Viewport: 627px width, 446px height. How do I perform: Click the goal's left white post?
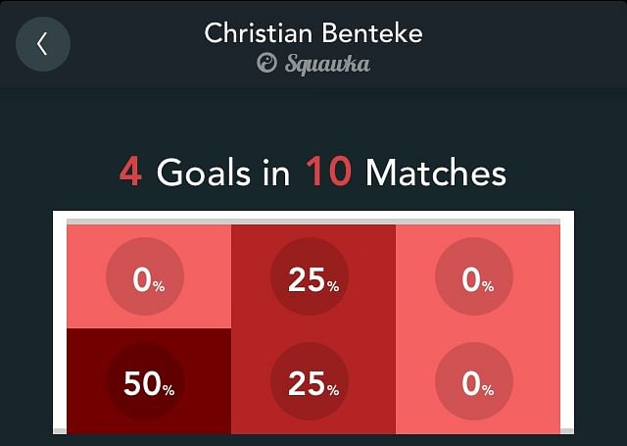pyautogui.click(x=60, y=322)
